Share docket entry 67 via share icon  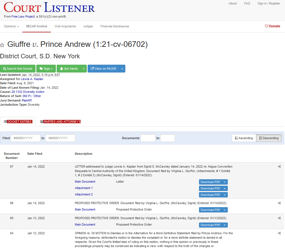pyautogui.click(x=279, y=166)
